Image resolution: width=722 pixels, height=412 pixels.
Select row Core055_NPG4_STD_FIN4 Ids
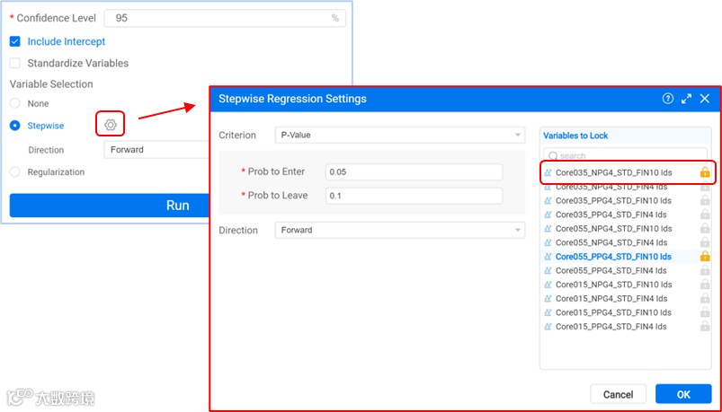(625, 242)
